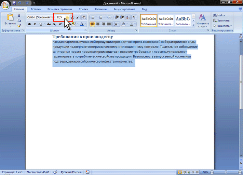Switch to the Вставка tab

36,9
